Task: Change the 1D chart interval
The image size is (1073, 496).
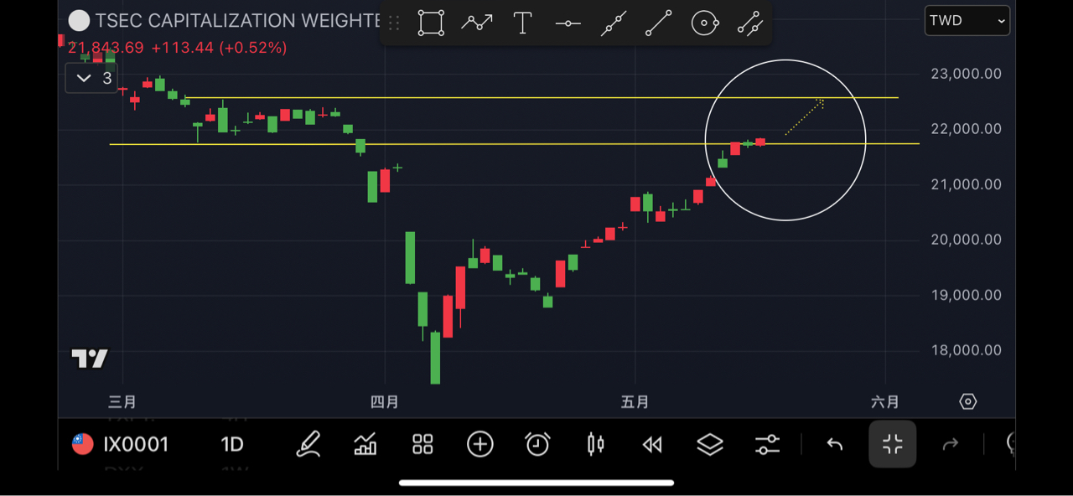Action: (x=232, y=444)
